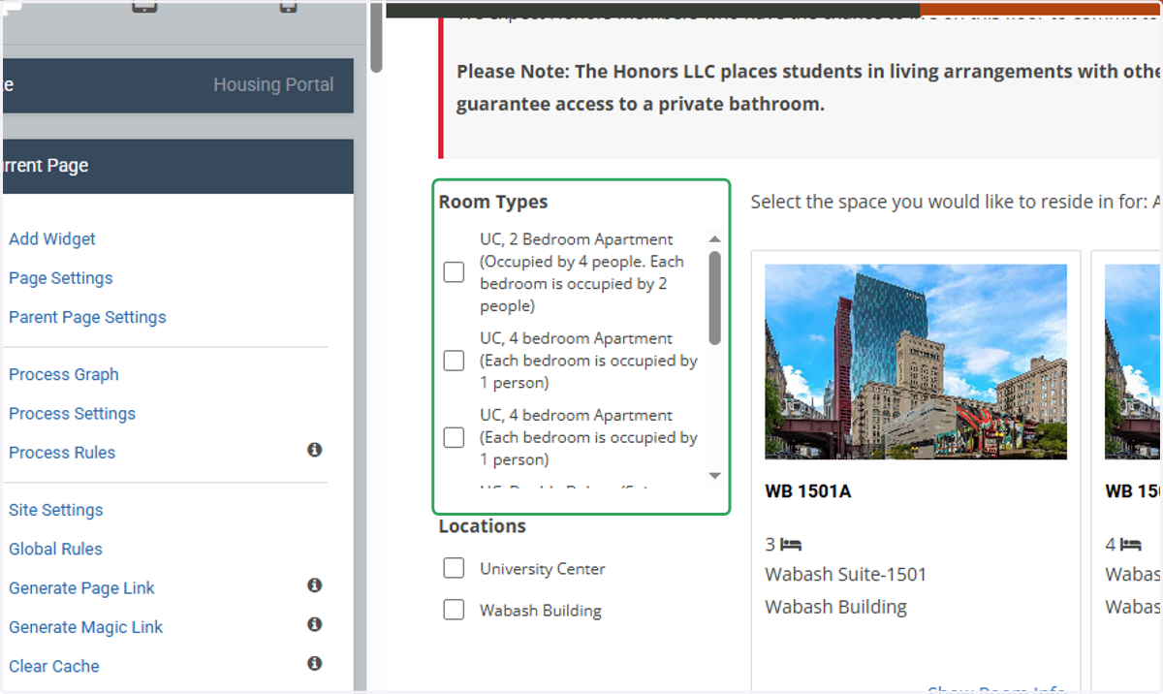Click the Wabash Suite-1501 text

point(846,574)
